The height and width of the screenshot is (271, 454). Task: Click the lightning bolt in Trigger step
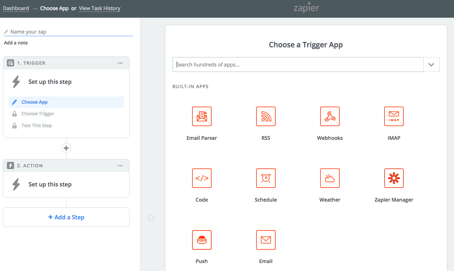[x=16, y=82]
